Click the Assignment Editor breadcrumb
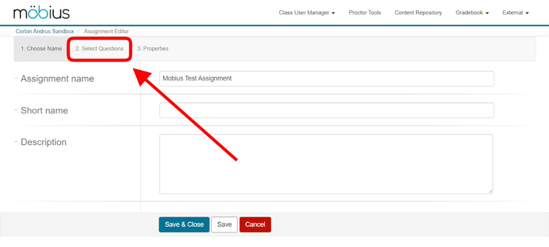 click(106, 31)
